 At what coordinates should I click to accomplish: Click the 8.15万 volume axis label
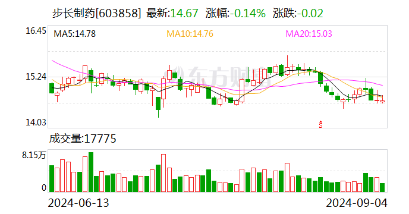click(34, 156)
